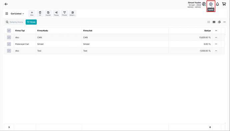Open the user profile icon
Viewport: 230px width, 131px height.
[204, 4]
